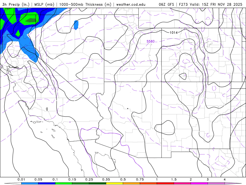Click the legend value 4
The height and width of the screenshot is (185, 246).
tap(225, 179)
